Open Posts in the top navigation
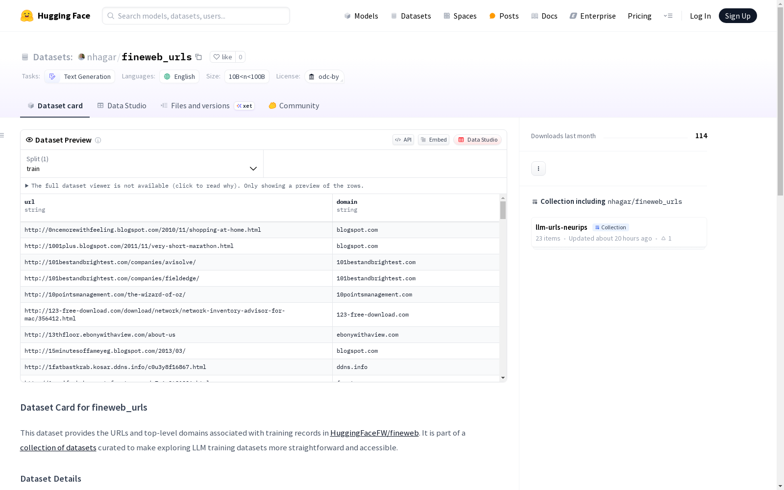784x490 pixels. coord(504,16)
